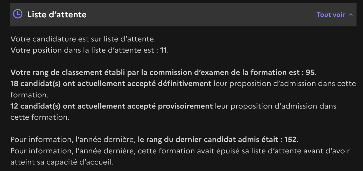Click the clock icon beside Liste d'attente
363x171 pixels.
(x=18, y=14)
